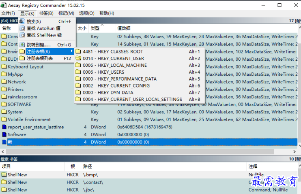
Task: Click folder icon of HKEY_DYN_DATA entry
Action: [78, 92]
